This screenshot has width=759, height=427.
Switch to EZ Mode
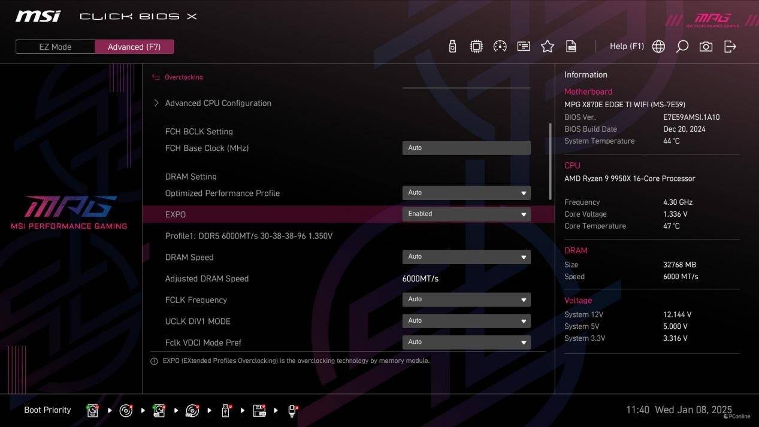click(55, 47)
